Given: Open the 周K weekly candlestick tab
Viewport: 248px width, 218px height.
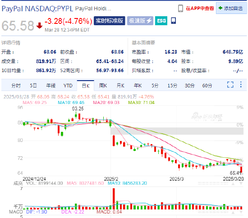Looking at the screenshot, I should [103, 86].
